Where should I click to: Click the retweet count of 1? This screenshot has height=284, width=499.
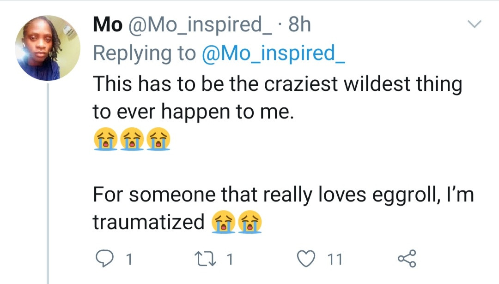coord(229,260)
